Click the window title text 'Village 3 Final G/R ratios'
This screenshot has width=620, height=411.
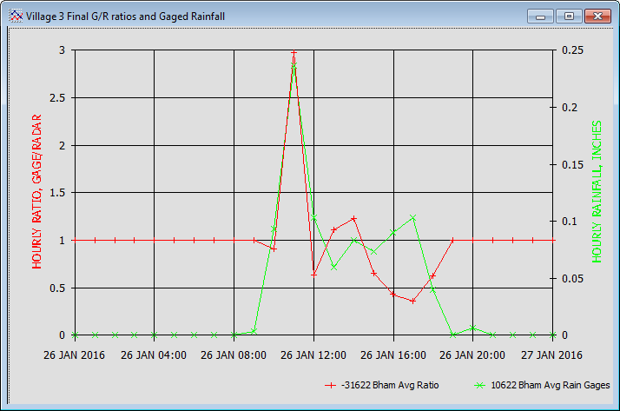pos(96,16)
